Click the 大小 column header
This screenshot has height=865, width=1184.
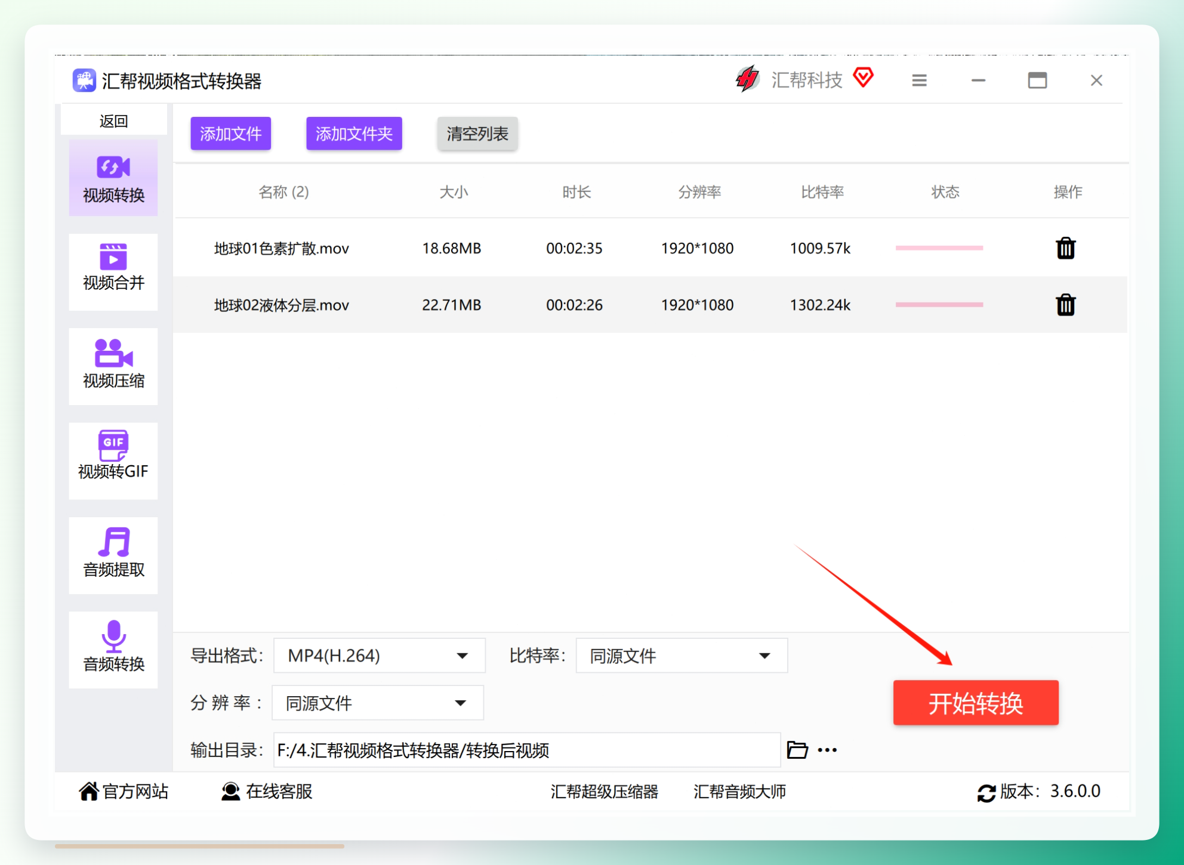454,192
